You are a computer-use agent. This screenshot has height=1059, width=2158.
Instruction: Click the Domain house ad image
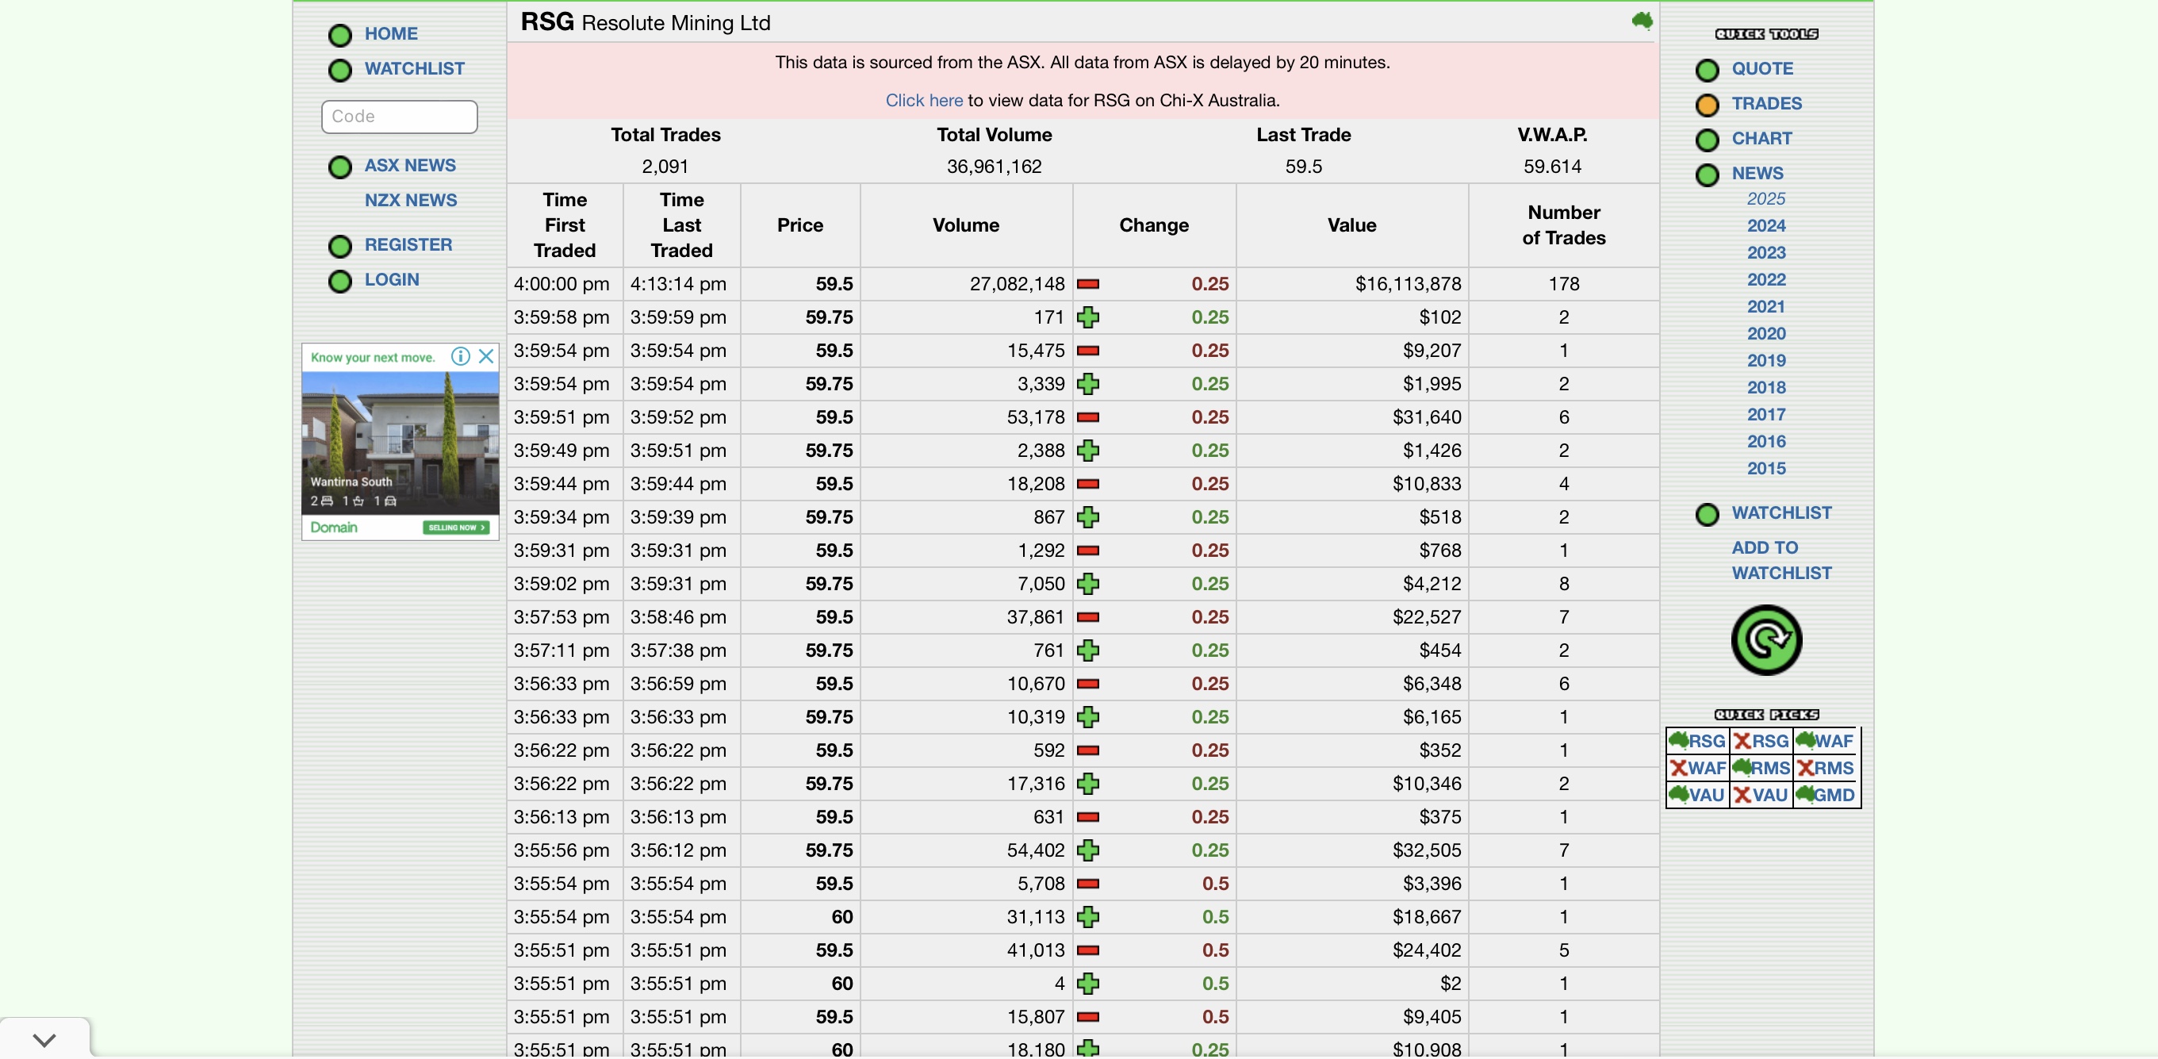pyautogui.click(x=401, y=443)
